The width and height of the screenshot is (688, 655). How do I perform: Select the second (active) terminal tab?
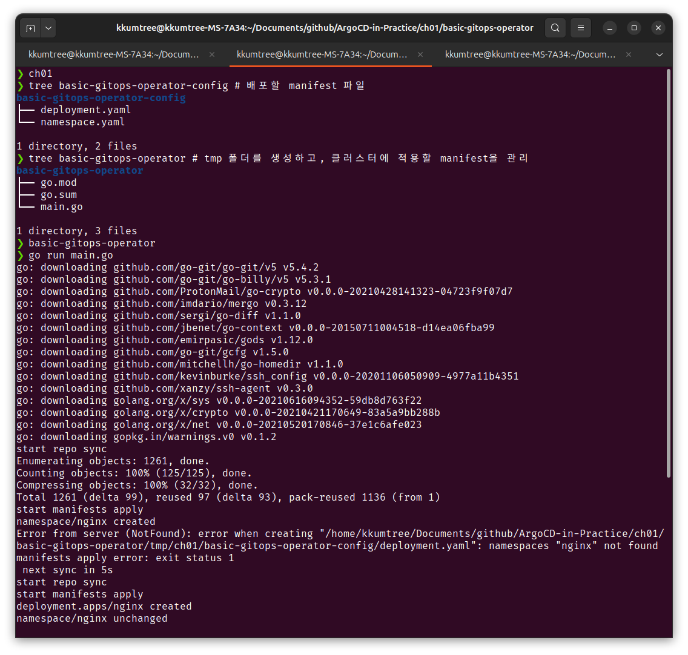click(322, 54)
